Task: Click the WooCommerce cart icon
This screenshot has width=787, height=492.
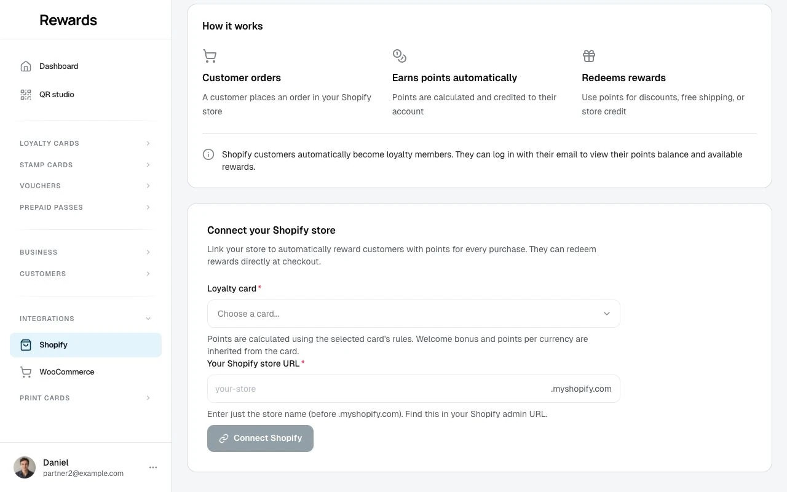Action: click(x=26, y=372)
